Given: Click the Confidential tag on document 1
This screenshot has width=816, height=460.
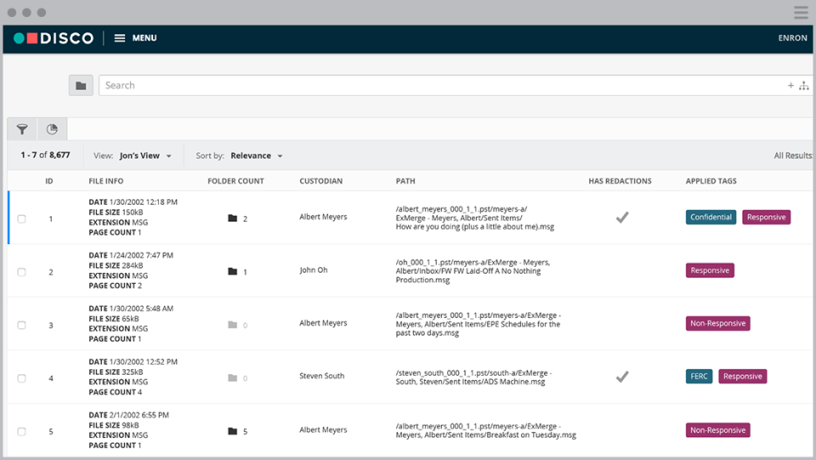Looking at the screenshot, I should click(711, 217).
